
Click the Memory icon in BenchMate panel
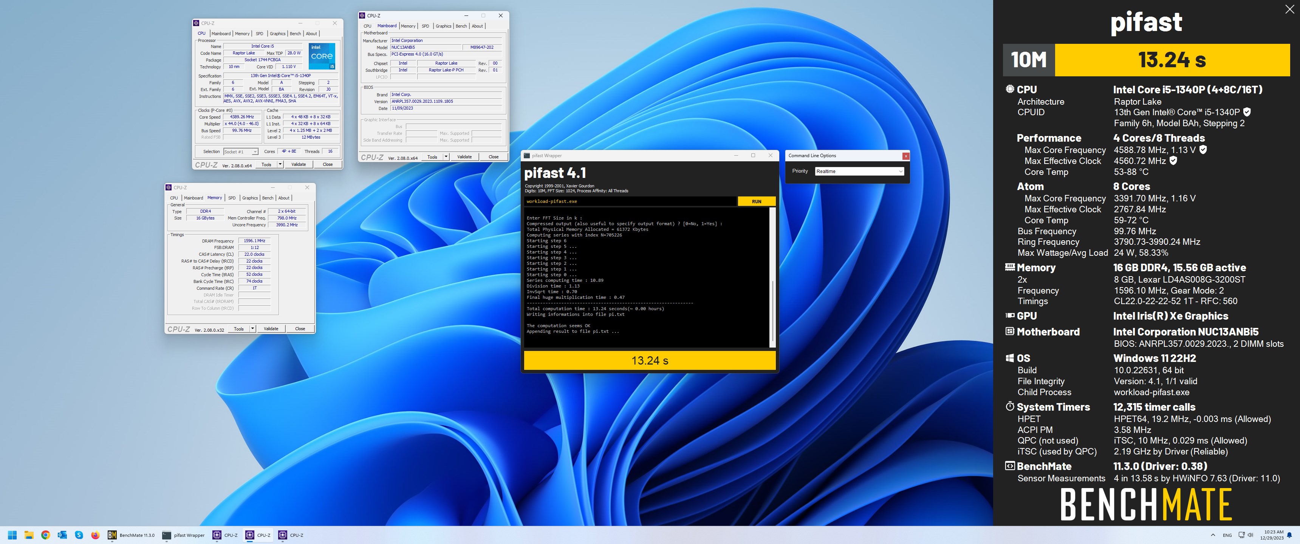[x=1010, y=267]
